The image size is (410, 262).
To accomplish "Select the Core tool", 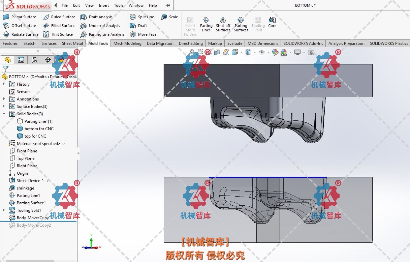I will coord(272,23).
